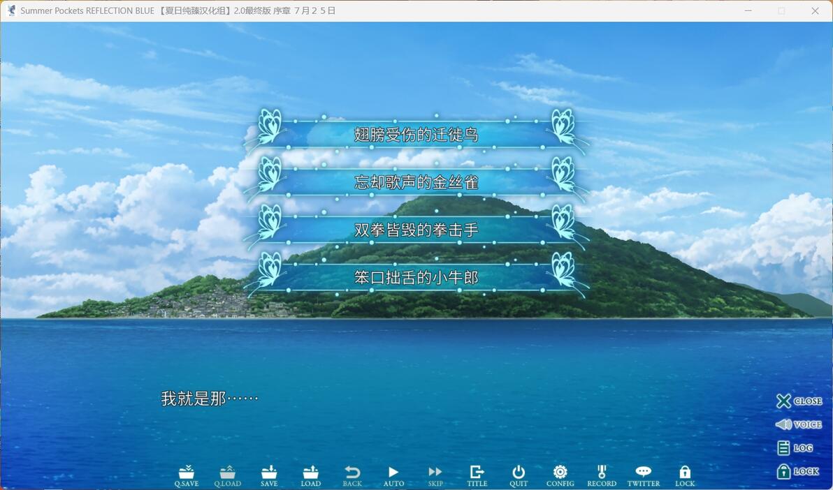Open the message LOG
Screen dimensions: 833x490
(795, 448)
